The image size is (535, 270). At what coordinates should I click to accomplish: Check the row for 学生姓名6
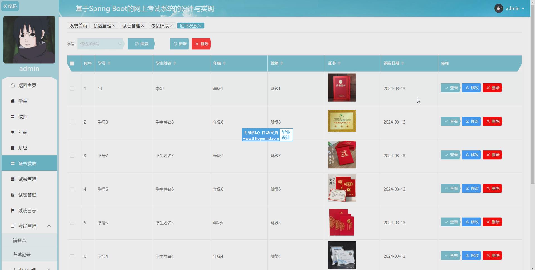[x=72, y=189]
